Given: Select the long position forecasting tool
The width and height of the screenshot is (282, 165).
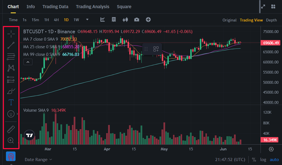Looking at the screenshot, I should point(11,80).
